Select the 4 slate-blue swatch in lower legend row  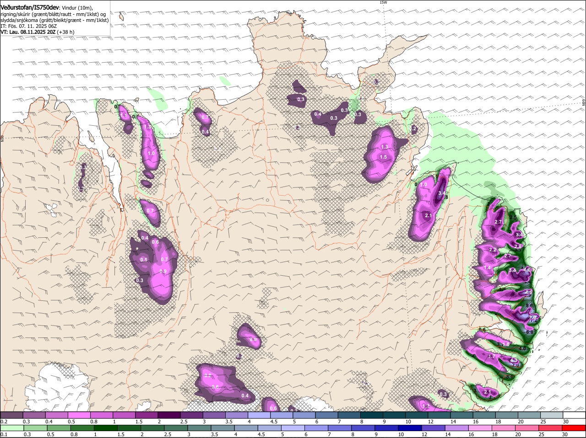pos(246,428)
